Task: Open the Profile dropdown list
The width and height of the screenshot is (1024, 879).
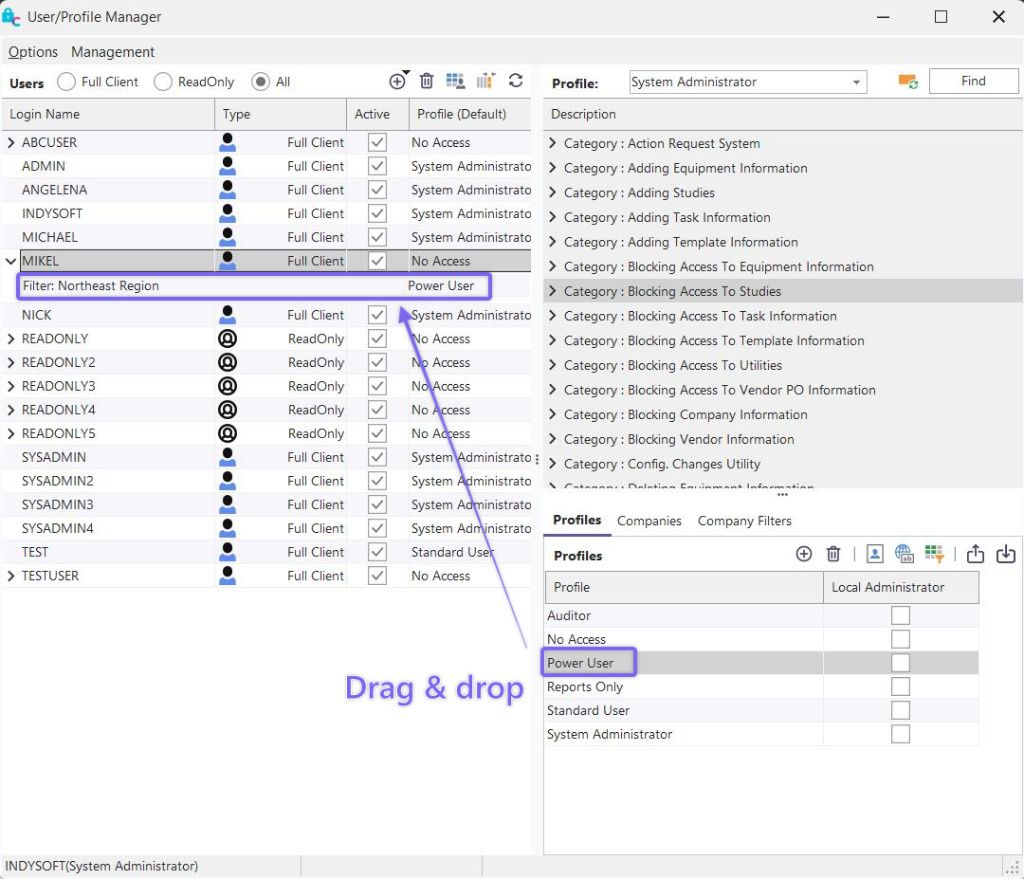Action: tap(856, 82)
